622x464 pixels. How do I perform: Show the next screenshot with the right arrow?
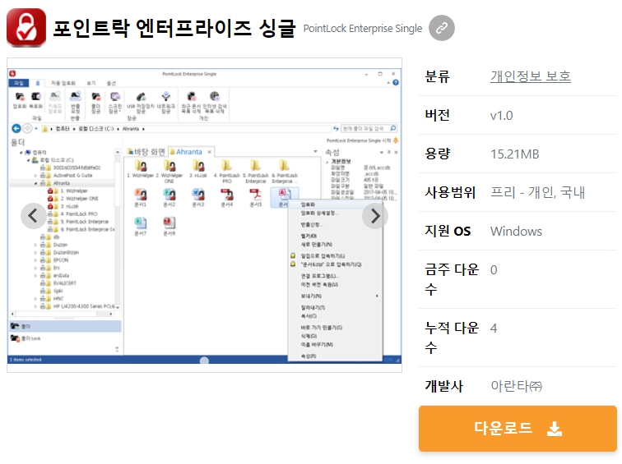375,216
